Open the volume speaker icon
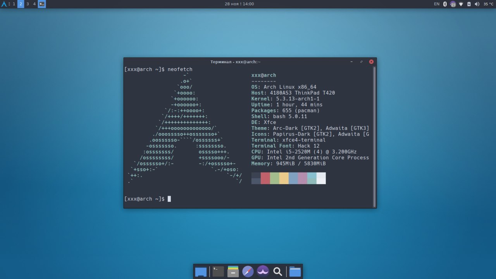Viewport: 496px width, 279px height. pyautogui.click(x=477, y=4)
